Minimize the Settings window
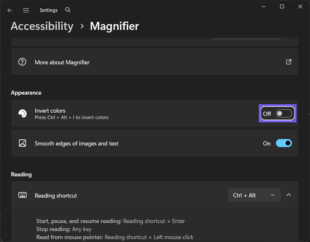 pyautogui.click(x=264, y=6)
